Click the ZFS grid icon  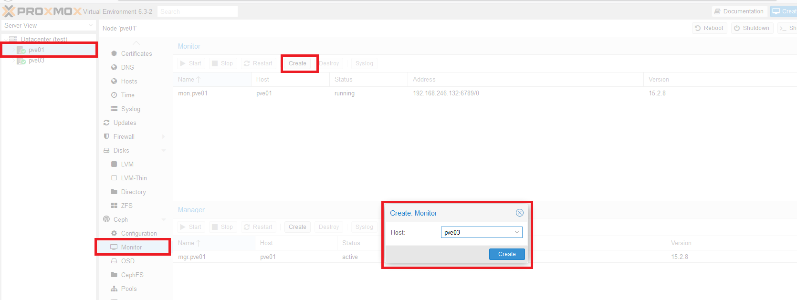coord(114,206)
